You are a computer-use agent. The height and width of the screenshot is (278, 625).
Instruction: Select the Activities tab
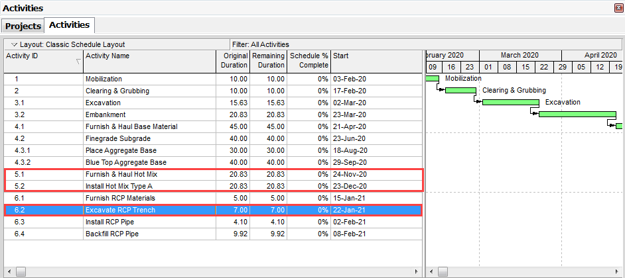click(x=70, y=25)
